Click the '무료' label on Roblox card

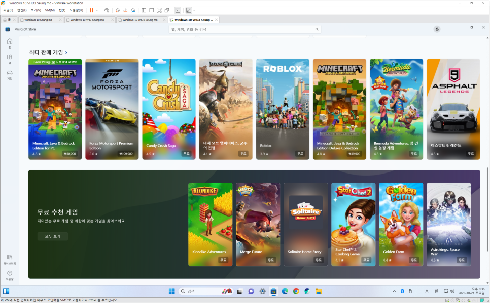click(300, 154)
